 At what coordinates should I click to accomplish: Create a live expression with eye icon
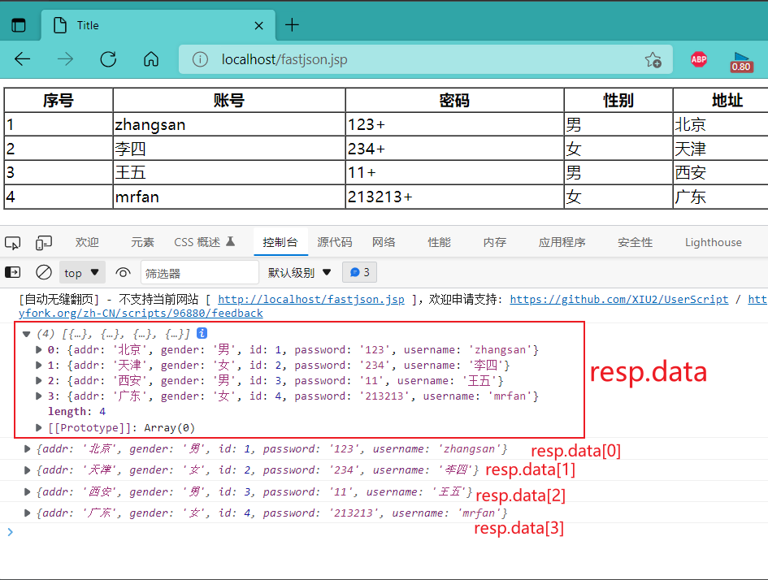(123, 273)
